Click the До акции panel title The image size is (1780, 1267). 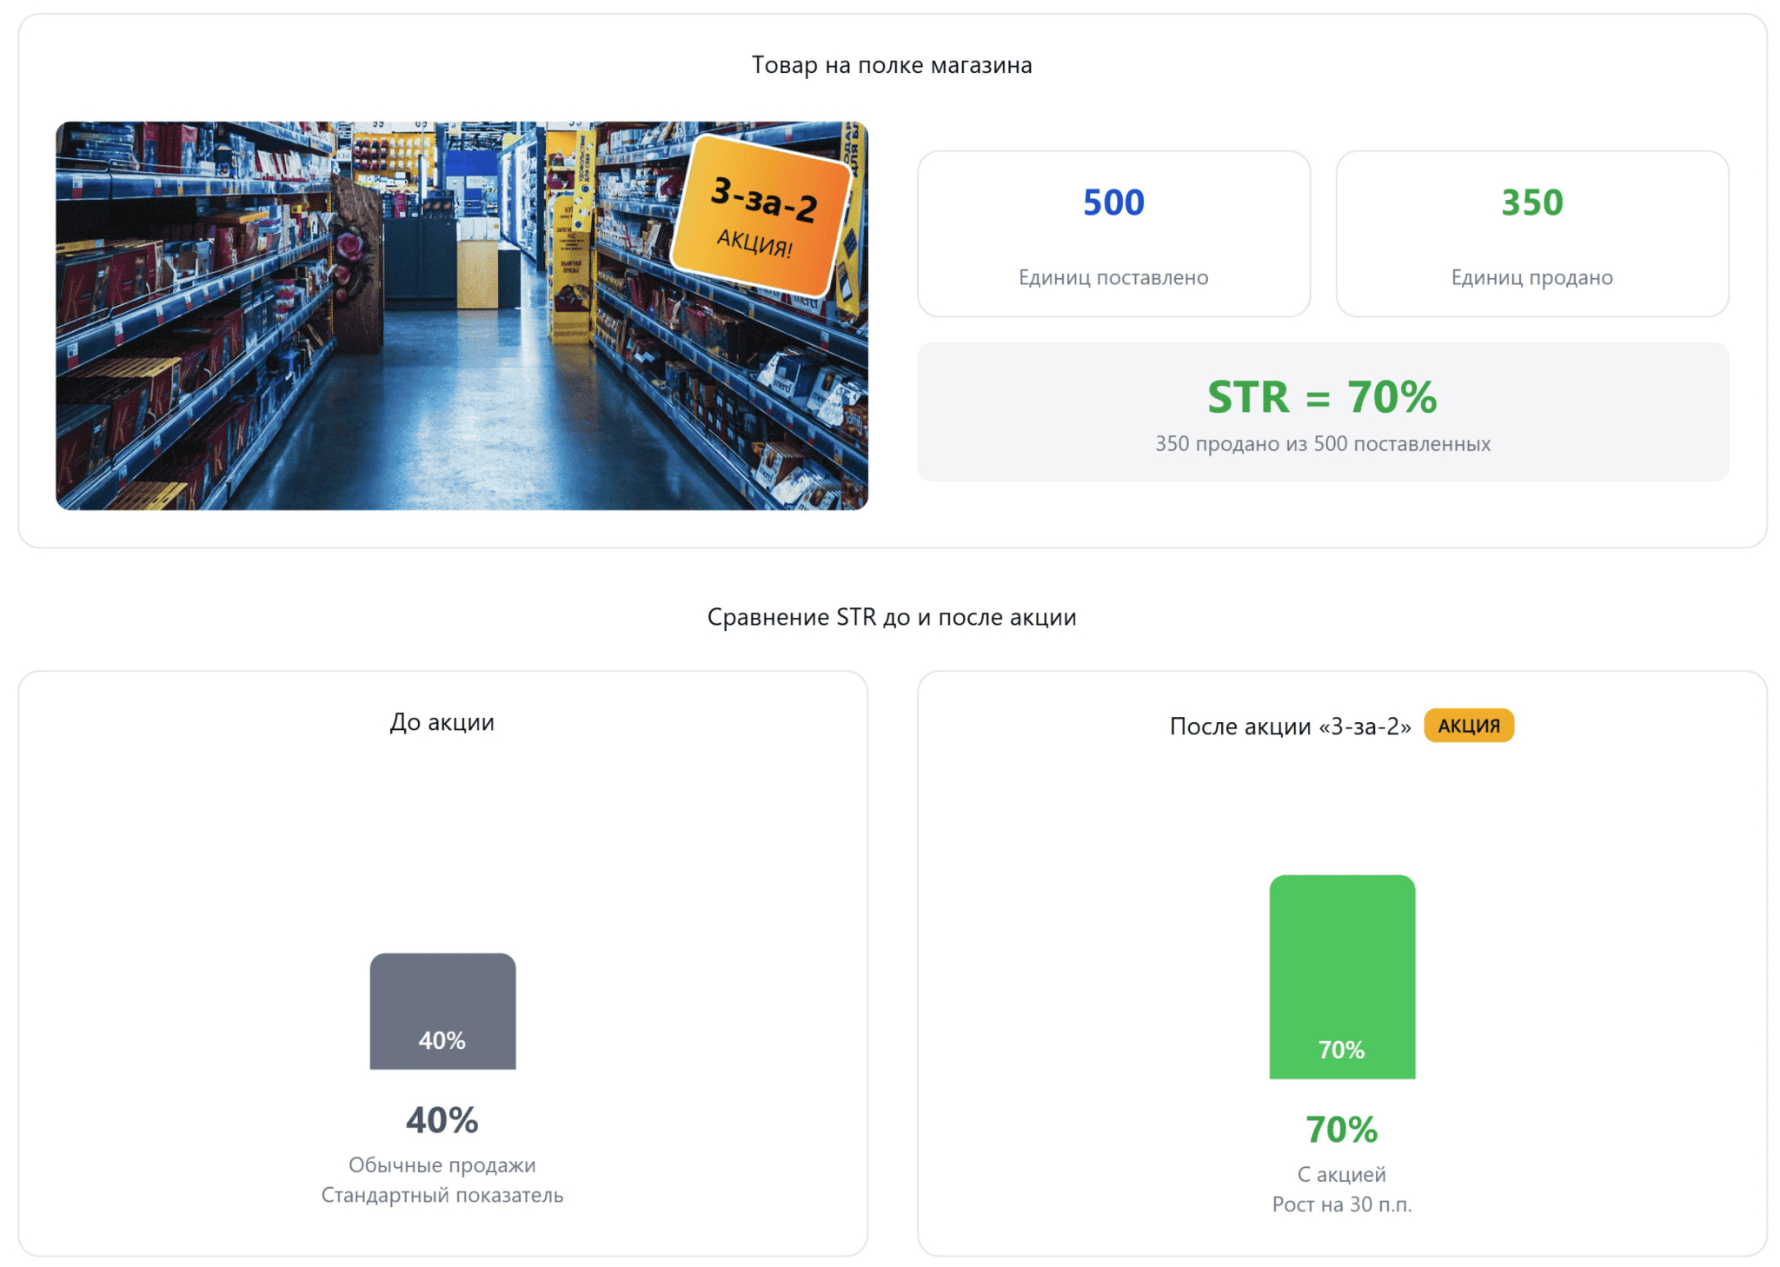point(442,722)
